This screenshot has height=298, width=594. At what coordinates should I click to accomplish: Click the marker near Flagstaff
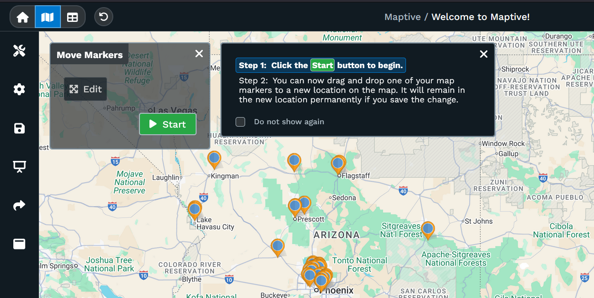(338, 164)
